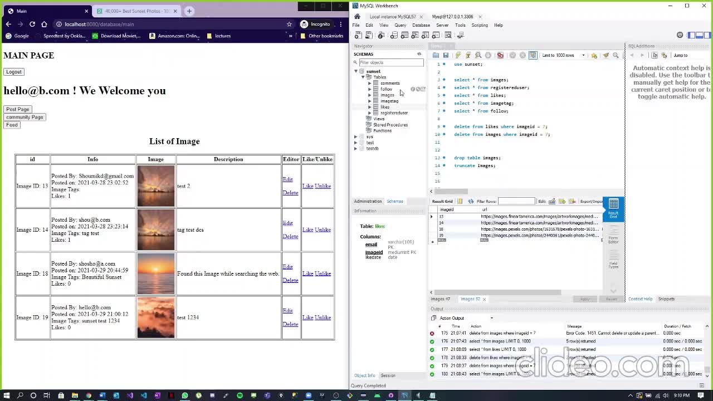The image size is (713, 401).
Task: Click the Feed button
Action: point(12,125)
